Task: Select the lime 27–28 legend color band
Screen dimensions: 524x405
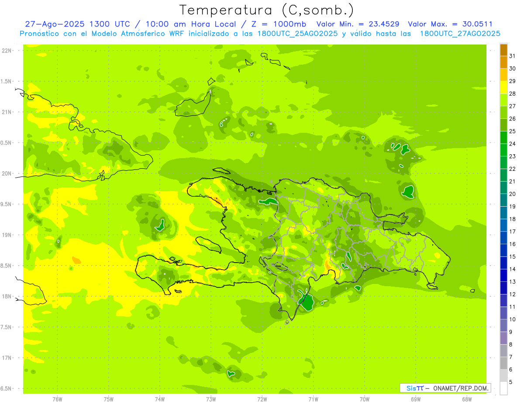Action: click(x=503, y=100)
